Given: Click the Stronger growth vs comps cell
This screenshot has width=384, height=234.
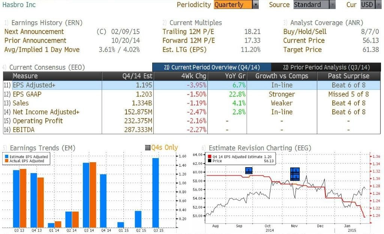Looking at the screenshot, I should tap(282, 94).
